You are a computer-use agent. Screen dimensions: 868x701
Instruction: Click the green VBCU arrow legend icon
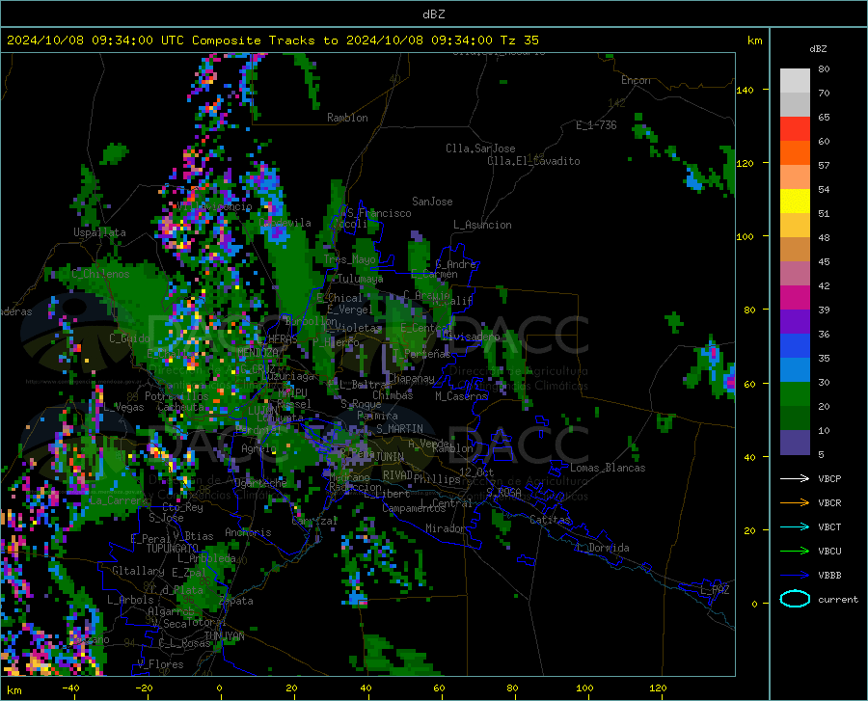pos(795,551)
